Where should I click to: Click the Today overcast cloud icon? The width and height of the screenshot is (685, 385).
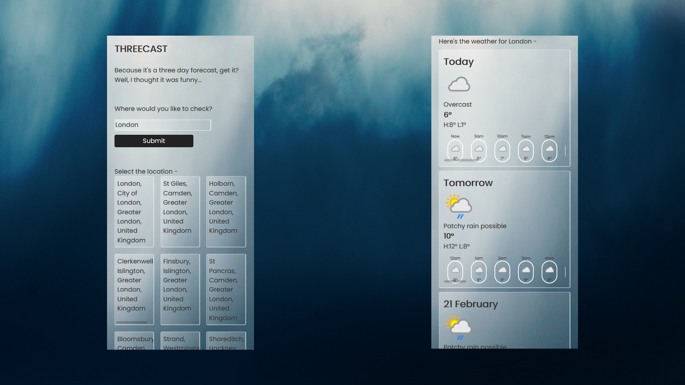pyautogui.click(x=459, y=84)
